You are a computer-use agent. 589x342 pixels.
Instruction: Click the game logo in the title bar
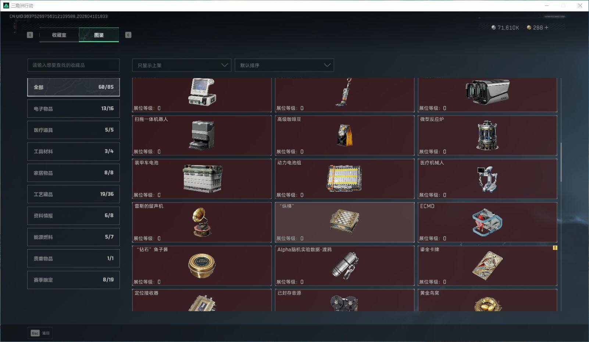tap(6, 6)
